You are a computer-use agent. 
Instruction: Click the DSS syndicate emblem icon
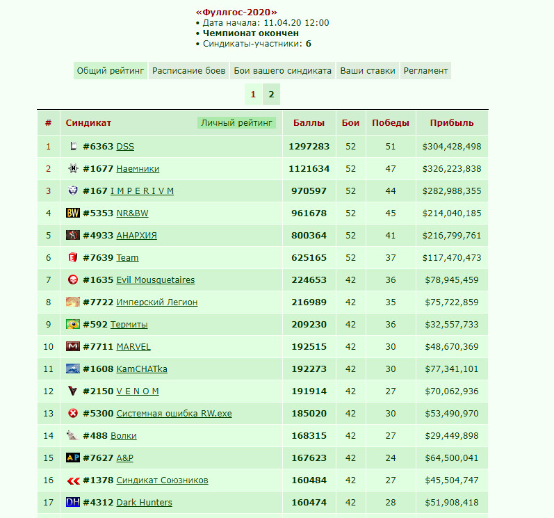coord(73,146)
